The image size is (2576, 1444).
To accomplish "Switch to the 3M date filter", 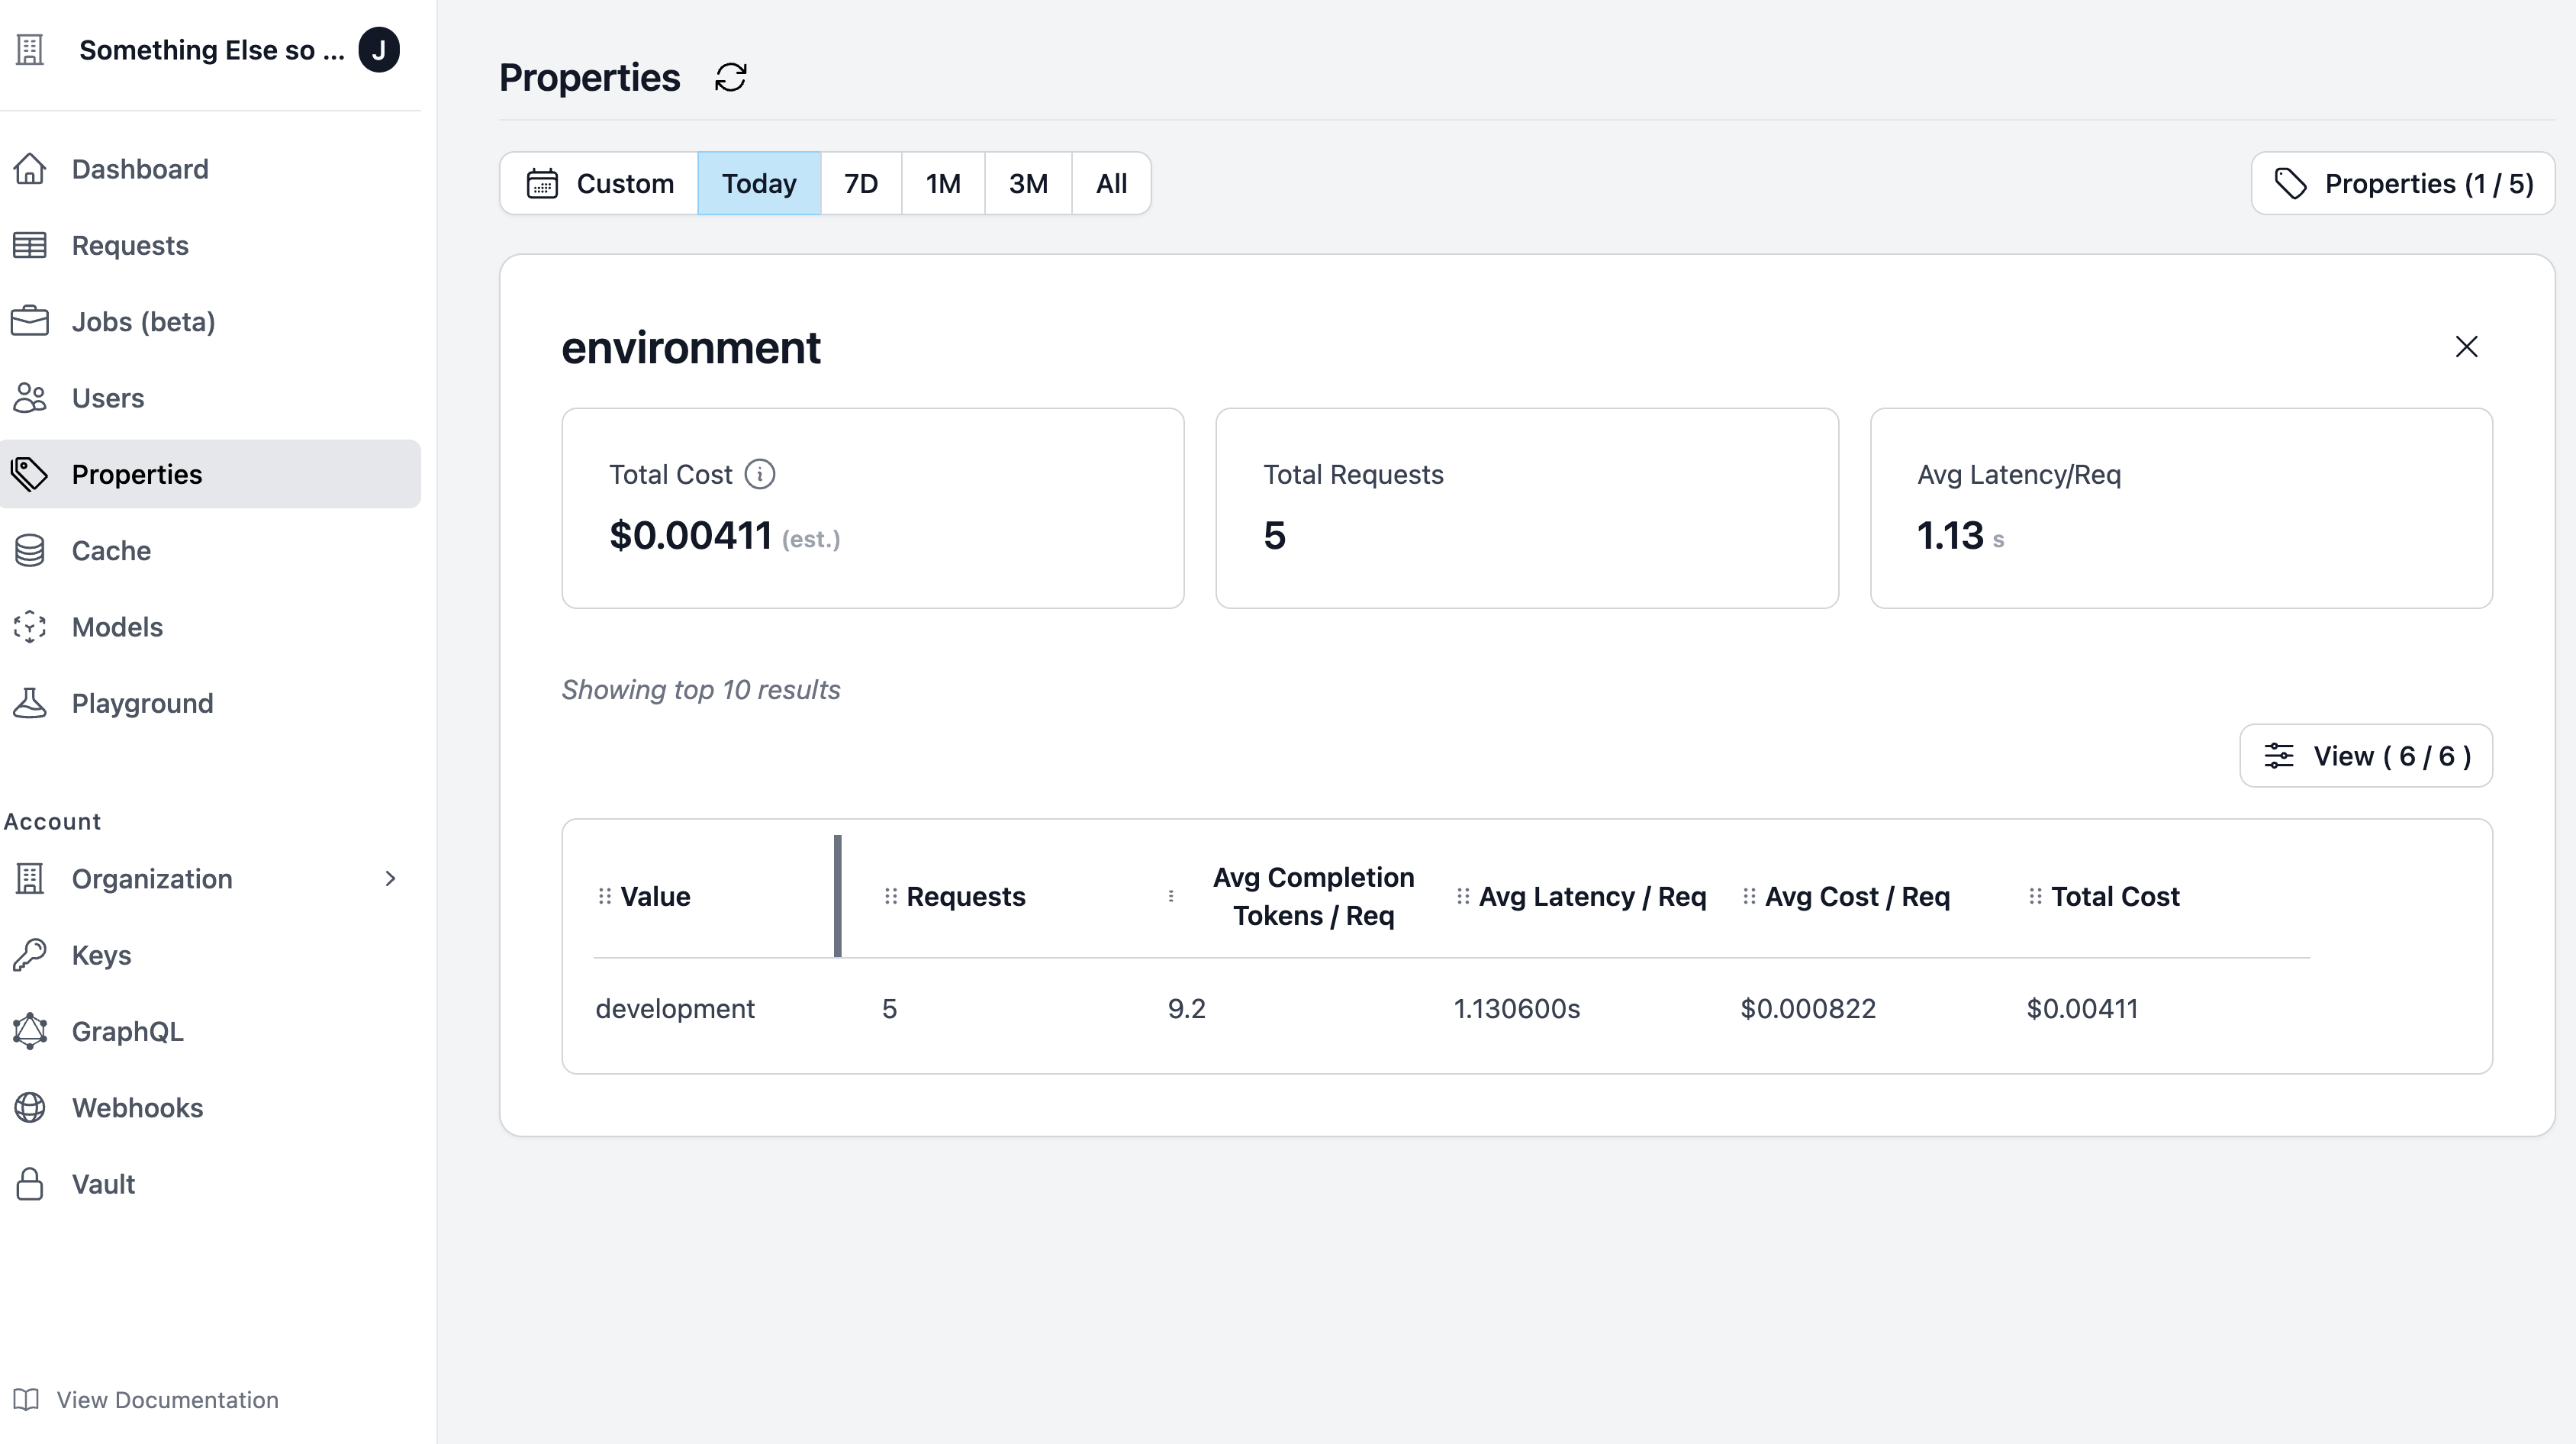I will (1027, 183).
